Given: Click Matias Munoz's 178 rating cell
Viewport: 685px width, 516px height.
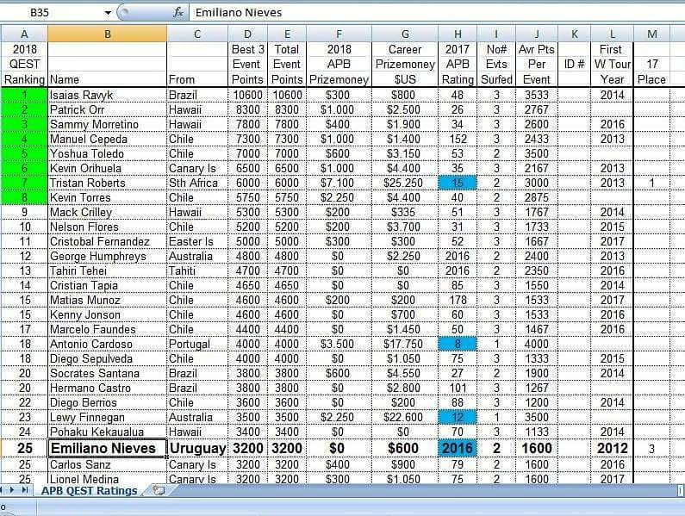Looking at the screenshot, I should coord(458,300).
